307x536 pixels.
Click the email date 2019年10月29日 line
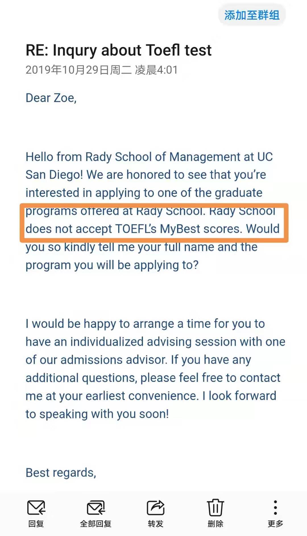pos(101,70)
